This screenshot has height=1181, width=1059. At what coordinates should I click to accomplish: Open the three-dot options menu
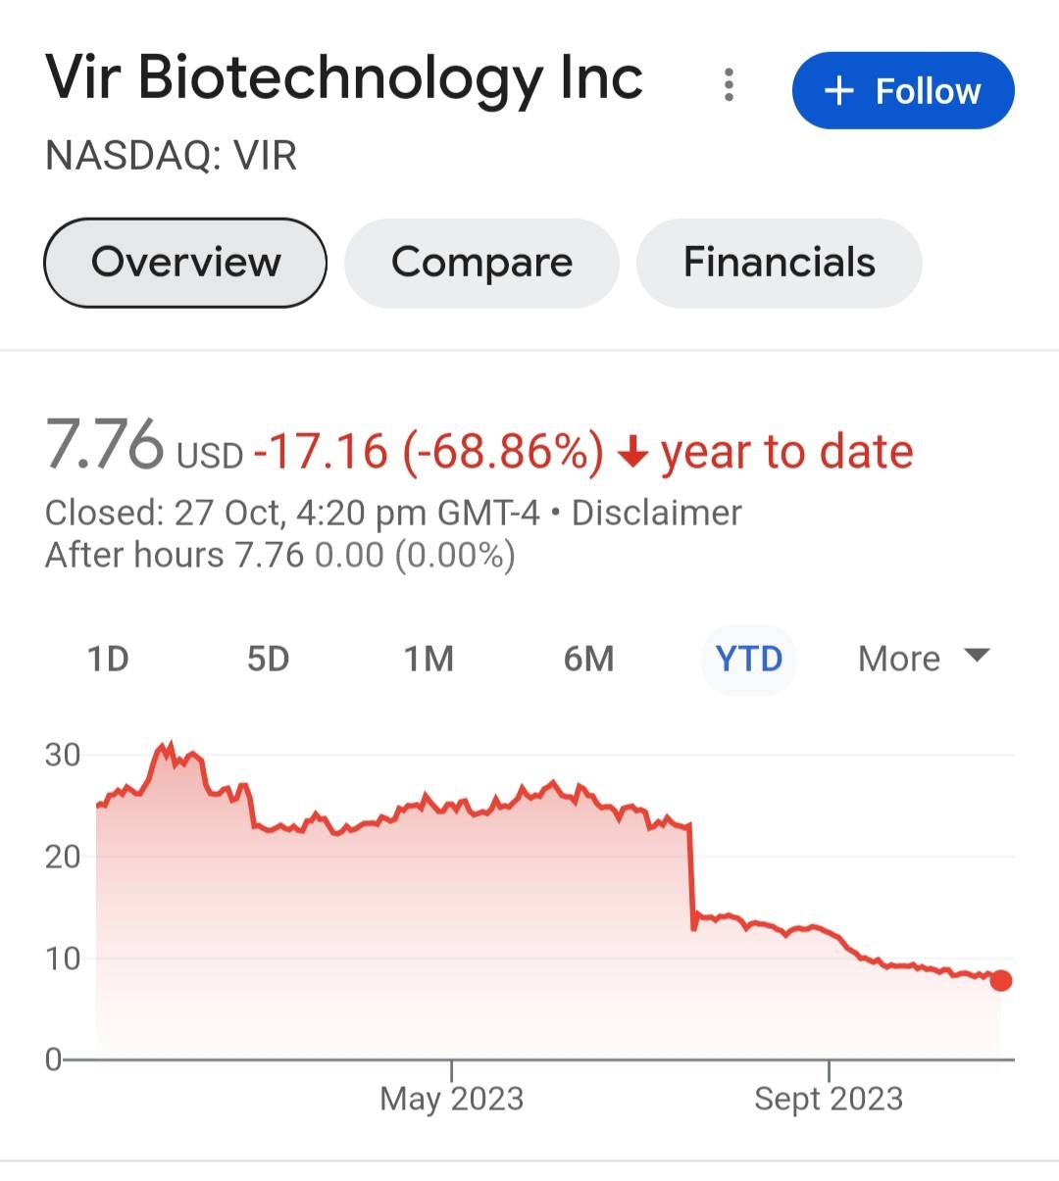729,85
